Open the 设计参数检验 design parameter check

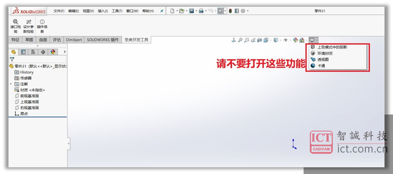point(29,26)
